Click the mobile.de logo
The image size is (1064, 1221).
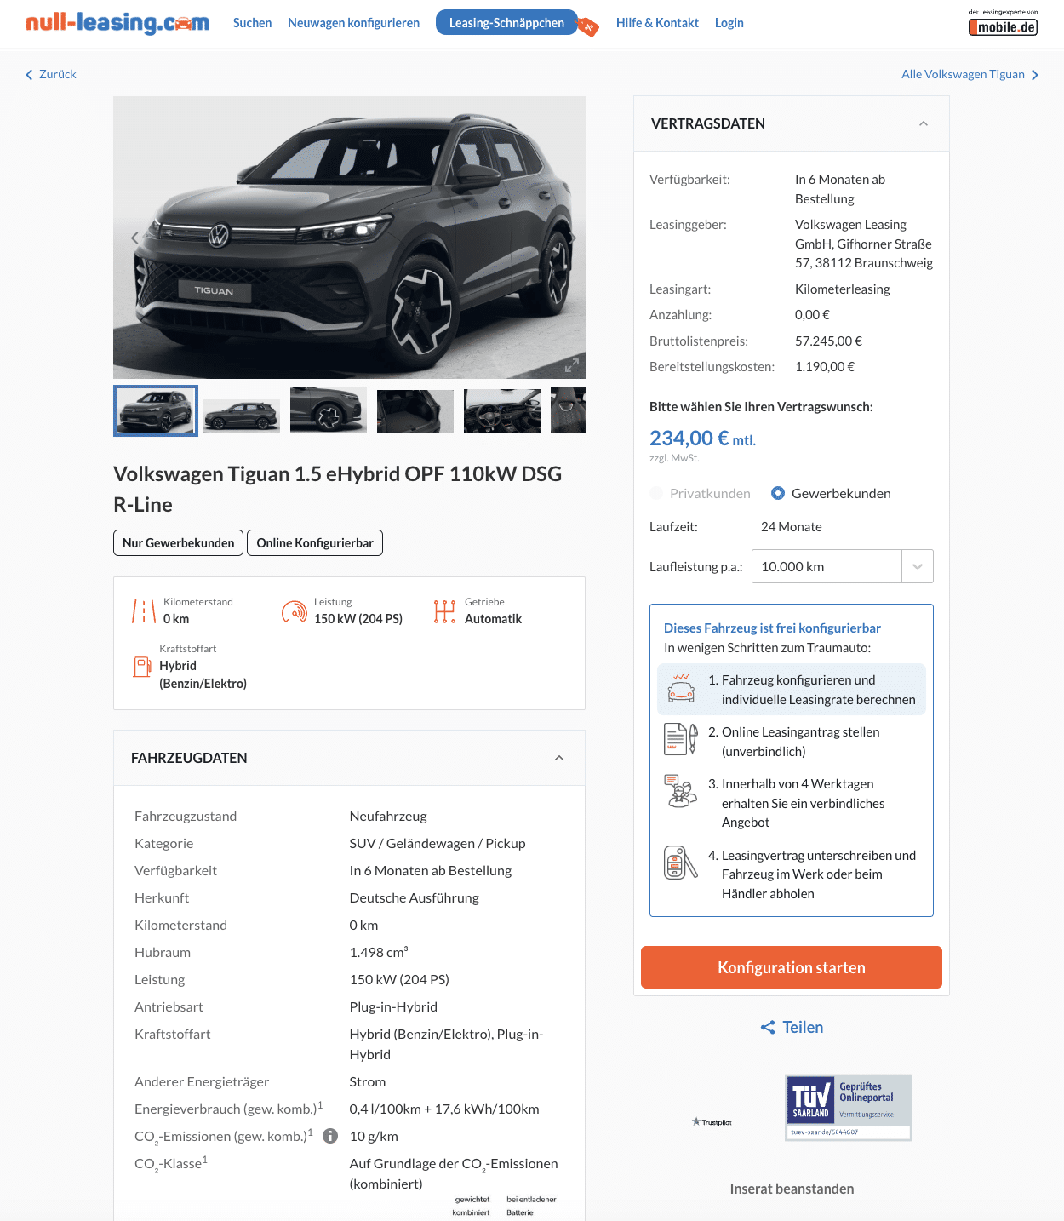point(1004,23)
